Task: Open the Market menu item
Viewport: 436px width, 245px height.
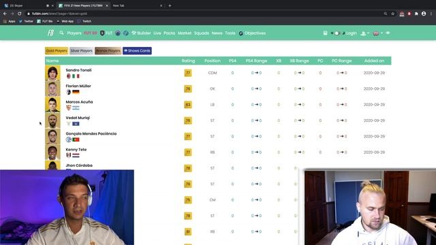Action: tap(185, 33)
